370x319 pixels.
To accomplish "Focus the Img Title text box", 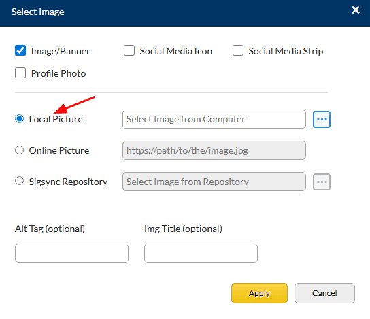I will coord(201,253).
